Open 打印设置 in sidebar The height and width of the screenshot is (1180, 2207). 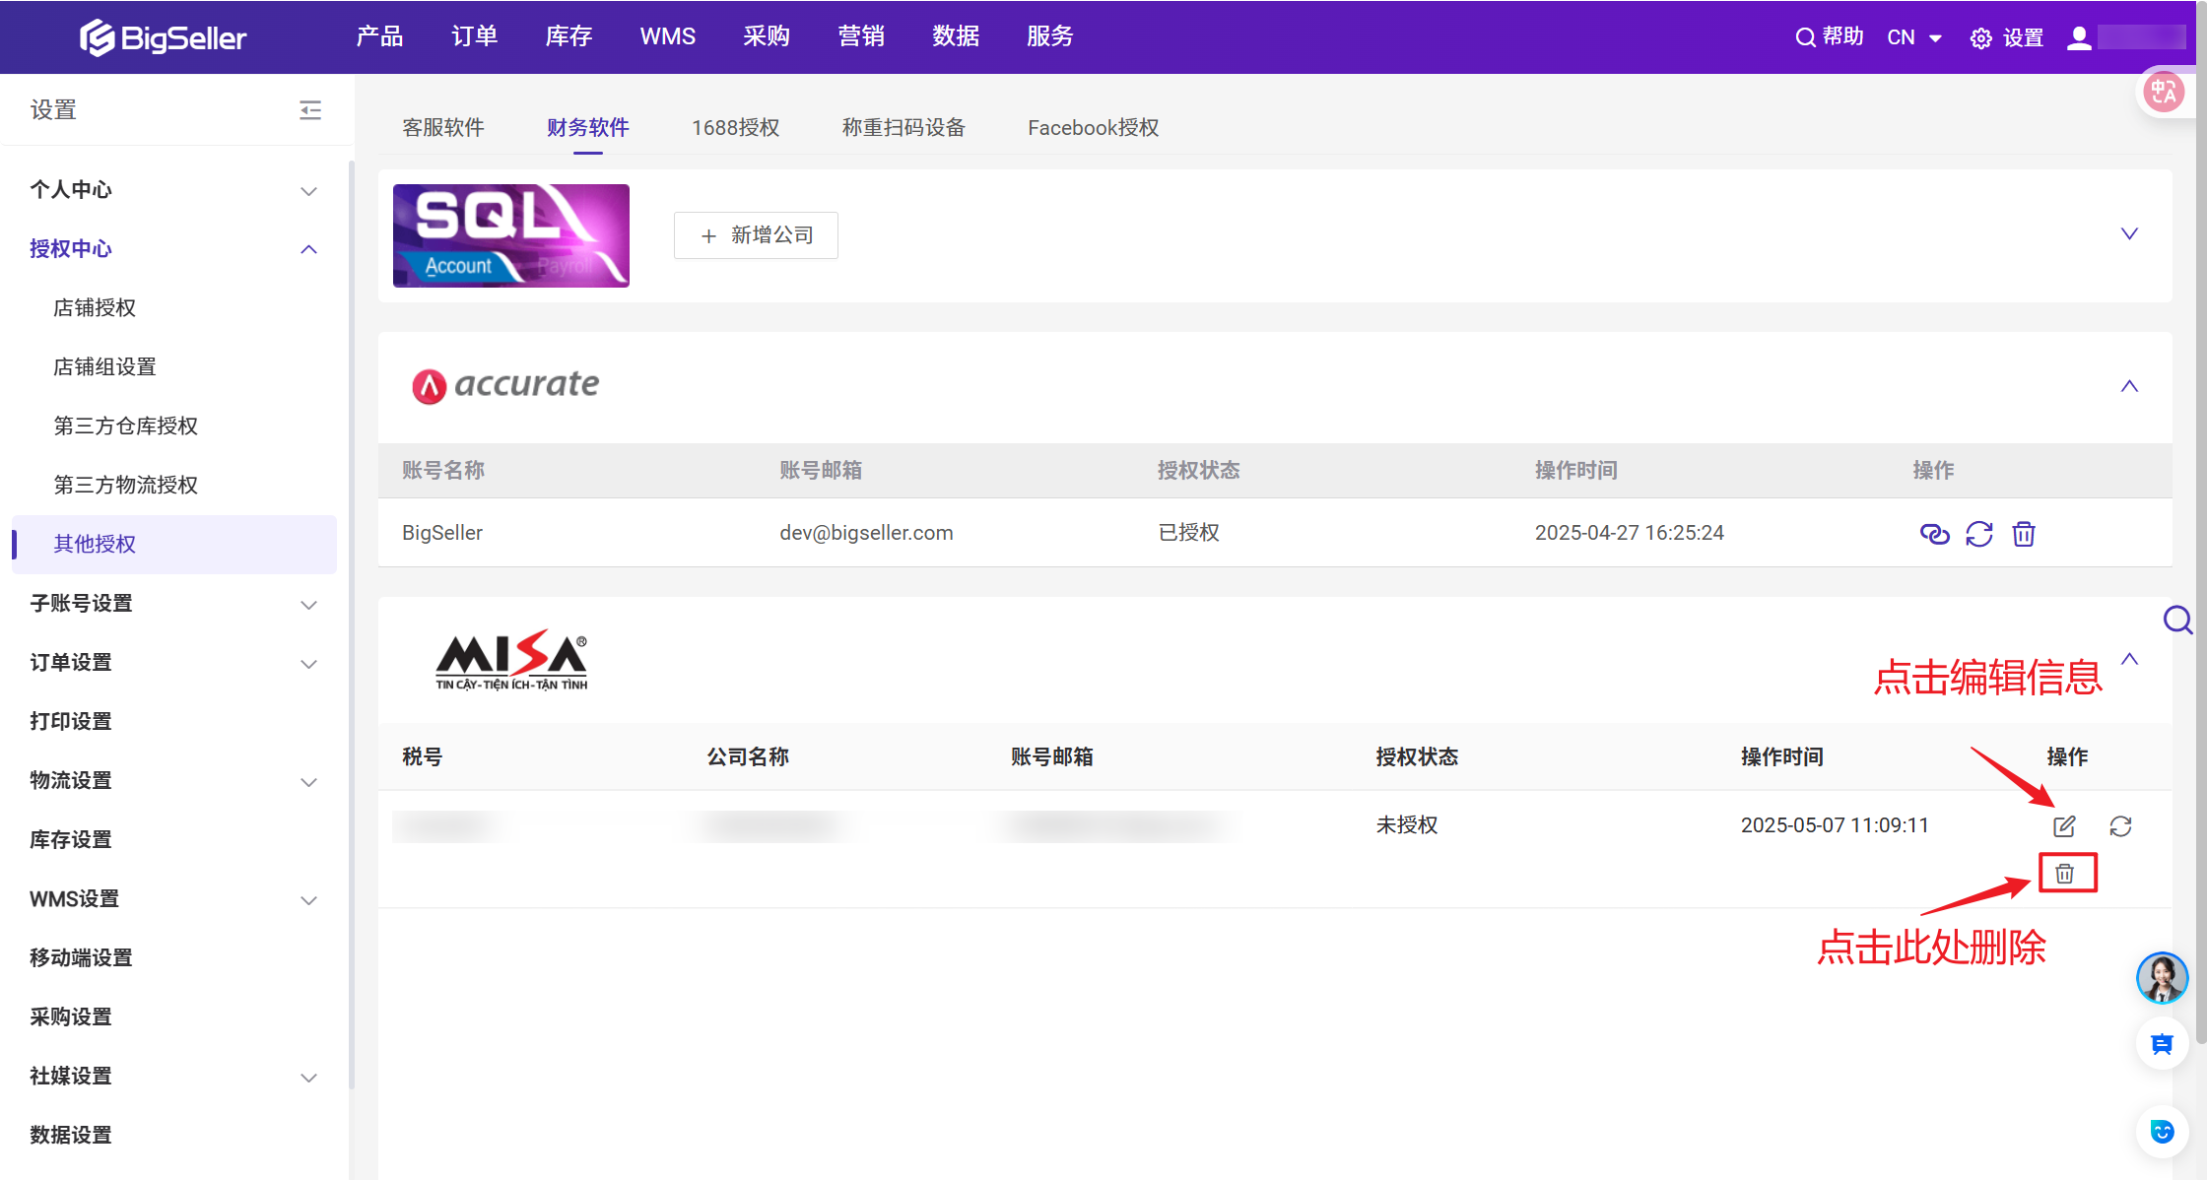coord(71,722)
